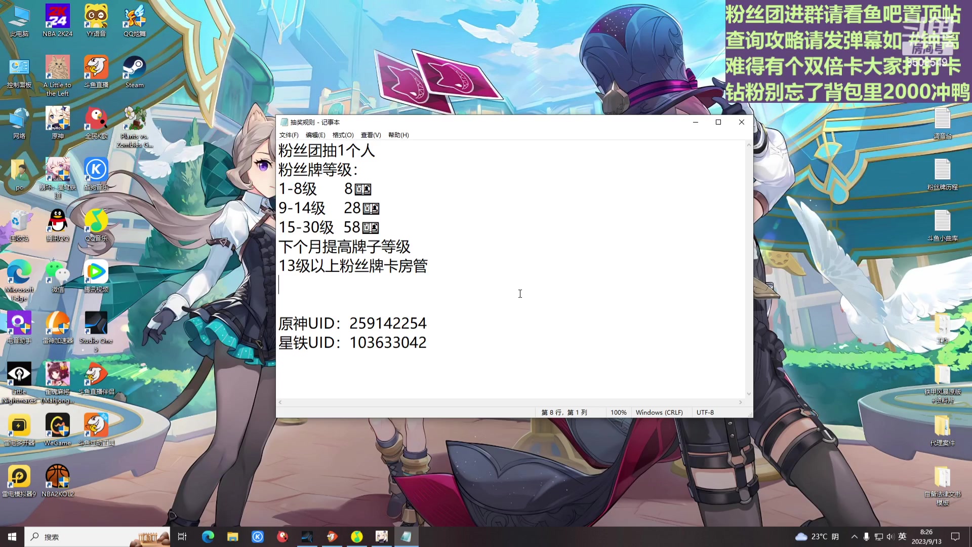This screenshot has height=547, width=972.
Task: Launch the Steam desktop shortcut
Action: 135,72
